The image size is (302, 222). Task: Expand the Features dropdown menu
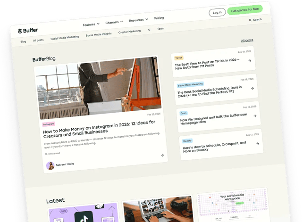91,25
